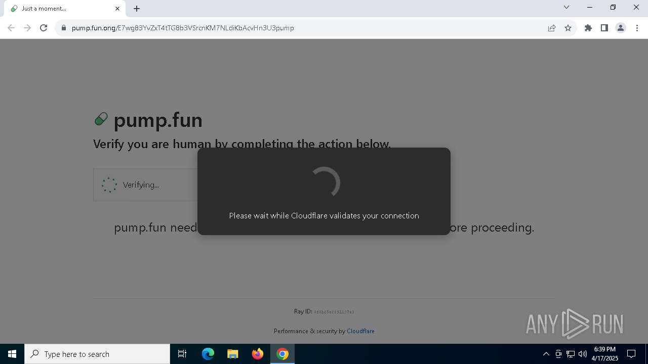This screenshot has width=648, height=364.
Task: Click the browser back arrow
Action: [11, 28]
